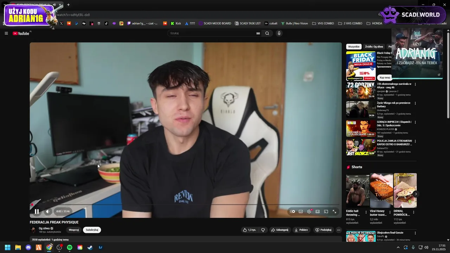Open options for DRWAL POWRÓCIŁ short
This screenshot has height=253, width=450.
[413, 212]
